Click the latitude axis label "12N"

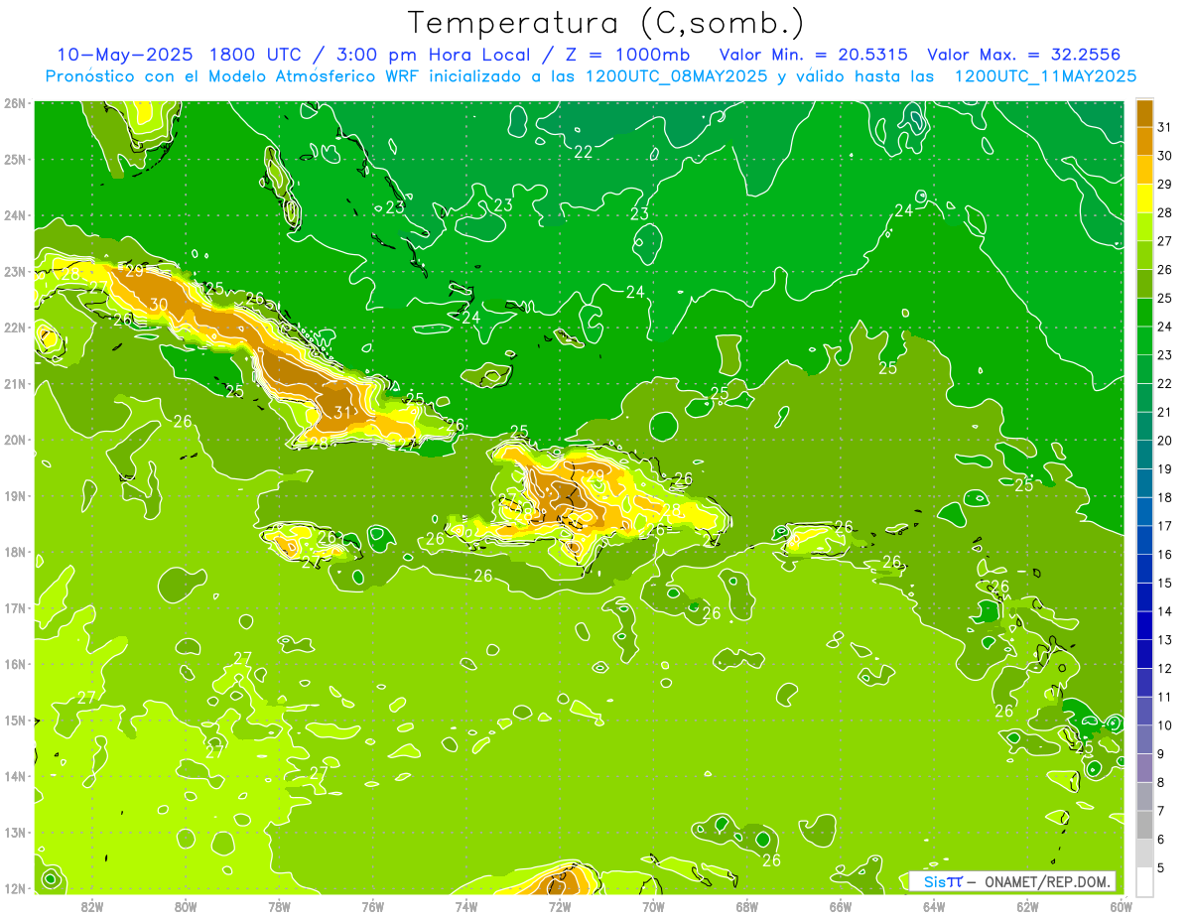point(16,888)
